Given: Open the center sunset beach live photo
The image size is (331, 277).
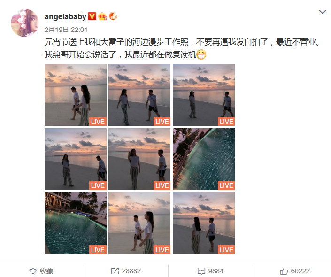Looking at the screenshot, I should click(x=139, y=159).
